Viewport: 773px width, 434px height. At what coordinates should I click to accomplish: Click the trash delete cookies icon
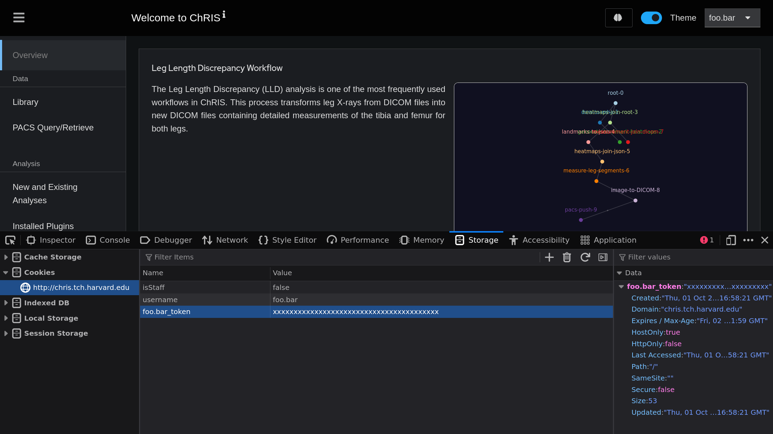567,257
